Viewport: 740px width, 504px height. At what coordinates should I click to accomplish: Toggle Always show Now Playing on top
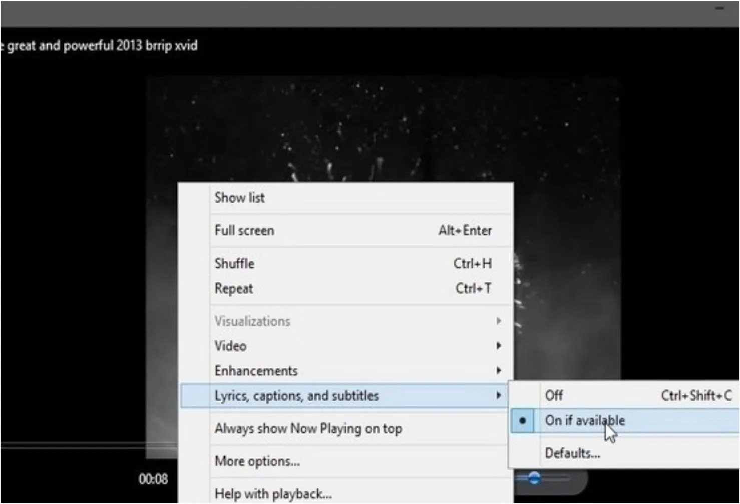(308, 428)
